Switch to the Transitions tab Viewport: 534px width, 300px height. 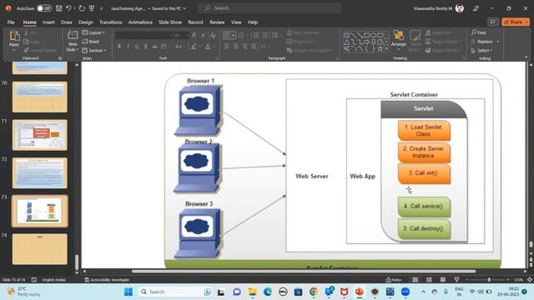click(111, 22)
